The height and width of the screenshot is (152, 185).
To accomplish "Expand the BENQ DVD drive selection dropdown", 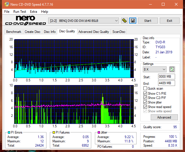I will [83, 21].
